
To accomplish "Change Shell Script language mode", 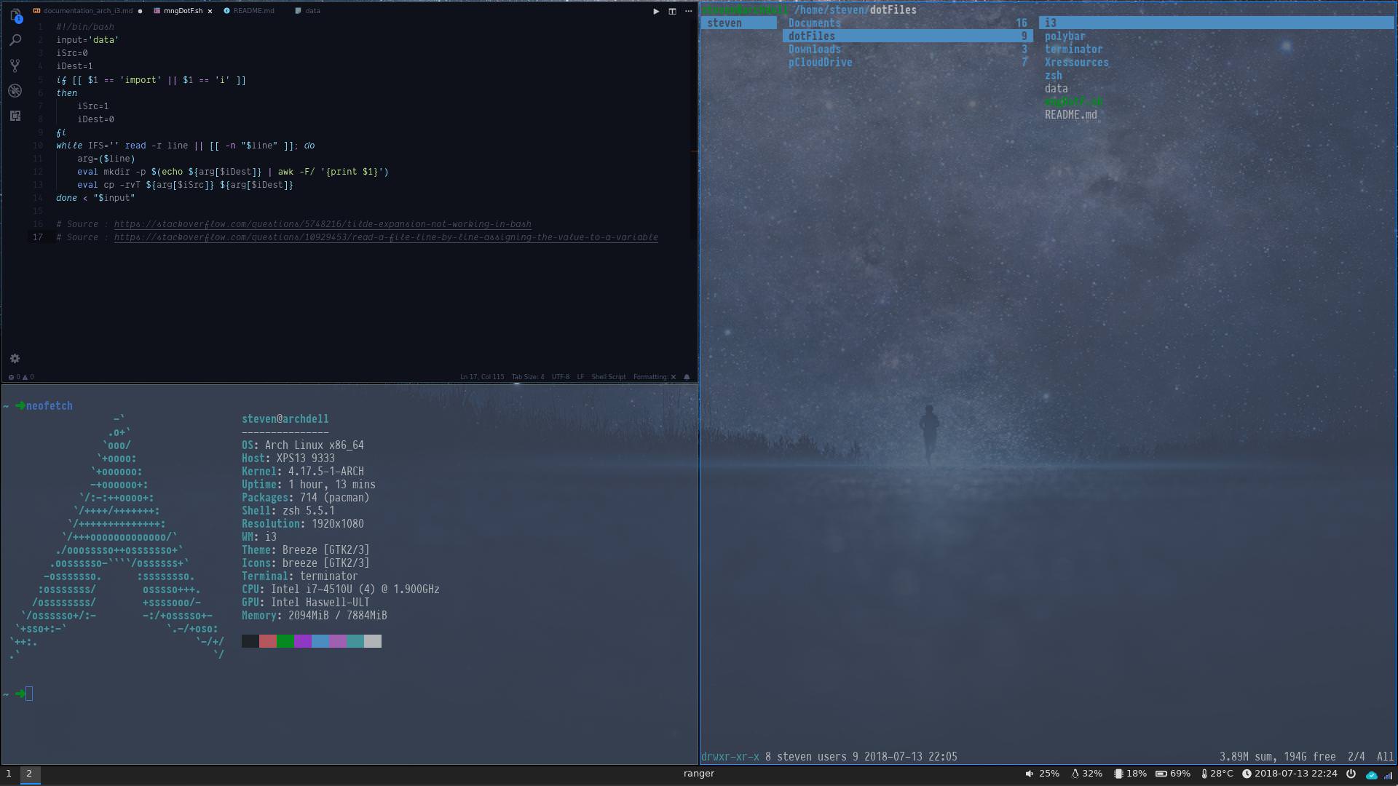I will point(609,377).
